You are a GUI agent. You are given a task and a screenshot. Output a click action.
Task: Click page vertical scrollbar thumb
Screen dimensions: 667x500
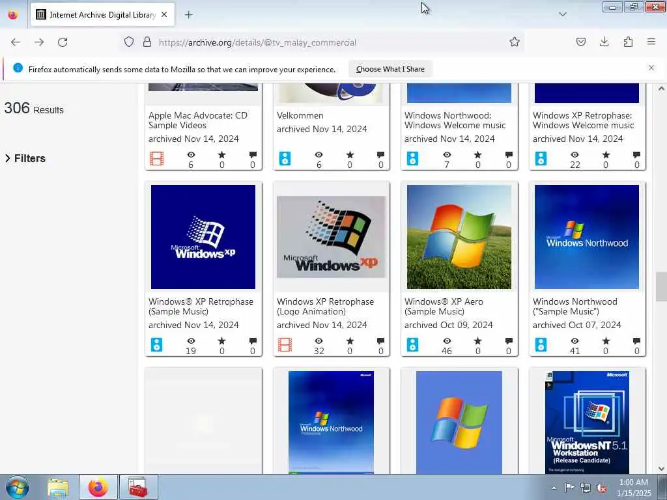coord(660,286)
